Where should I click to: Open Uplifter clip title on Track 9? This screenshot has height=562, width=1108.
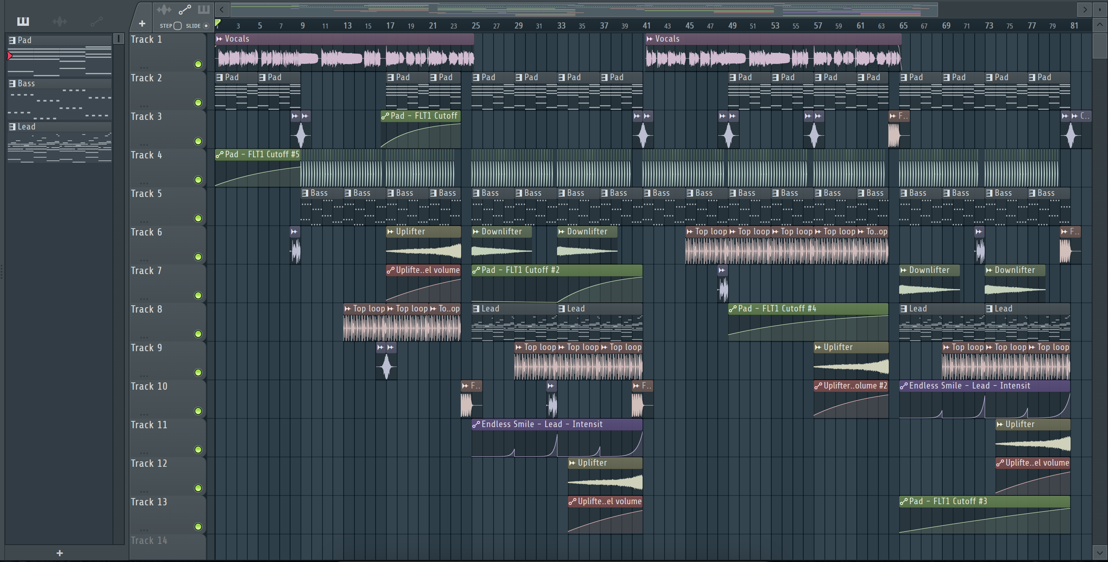tap(851, 347)
